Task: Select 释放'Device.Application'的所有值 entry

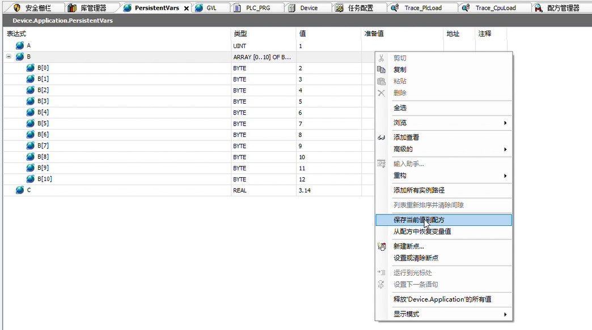Action: pos(443,299)
